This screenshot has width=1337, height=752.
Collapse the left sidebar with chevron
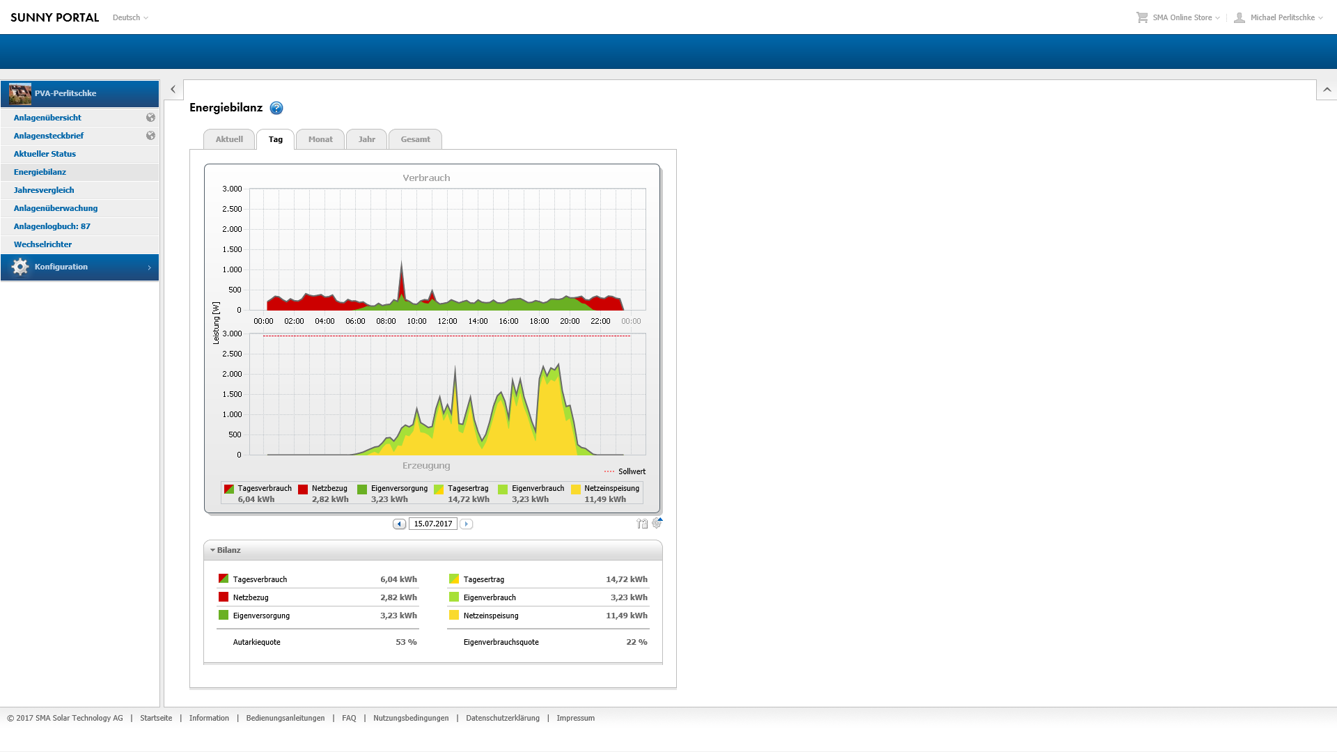click(x=173, y=89)
